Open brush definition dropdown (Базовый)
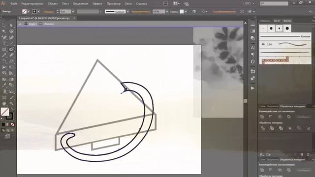The width and height of the screenshot is (315, 177). [x=128, y=12]
